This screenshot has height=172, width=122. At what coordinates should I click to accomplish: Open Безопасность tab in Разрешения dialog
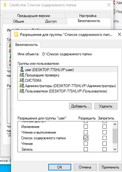(26, 45)
